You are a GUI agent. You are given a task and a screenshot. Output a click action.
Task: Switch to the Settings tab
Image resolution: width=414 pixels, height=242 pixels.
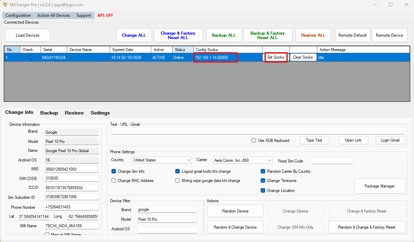tap(100, 113)
